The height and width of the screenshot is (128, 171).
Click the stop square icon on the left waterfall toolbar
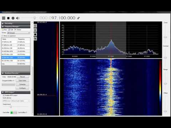(35, 34)
